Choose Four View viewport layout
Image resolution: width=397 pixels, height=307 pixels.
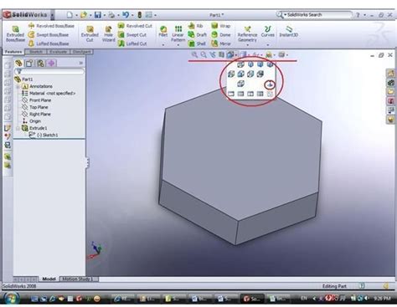[x=260, y=94]
